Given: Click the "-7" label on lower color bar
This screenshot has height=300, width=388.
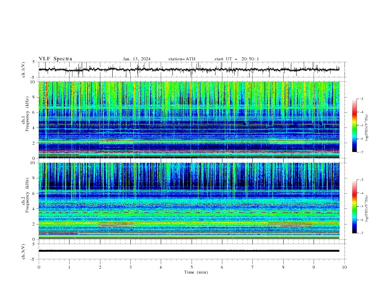Looking at the screenshot, I should (362, 233).
